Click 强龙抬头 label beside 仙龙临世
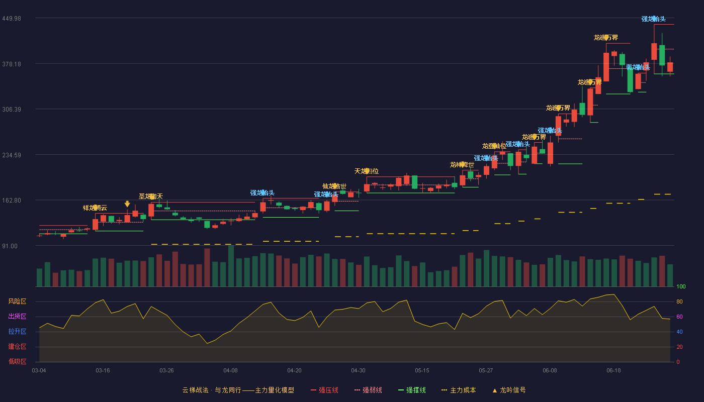Image resolution: width=704 pixels, height=402 pixels. pyautogui.click(x=326, y=194)
